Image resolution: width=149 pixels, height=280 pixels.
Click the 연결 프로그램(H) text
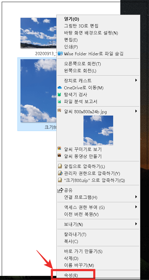point(81,197)
